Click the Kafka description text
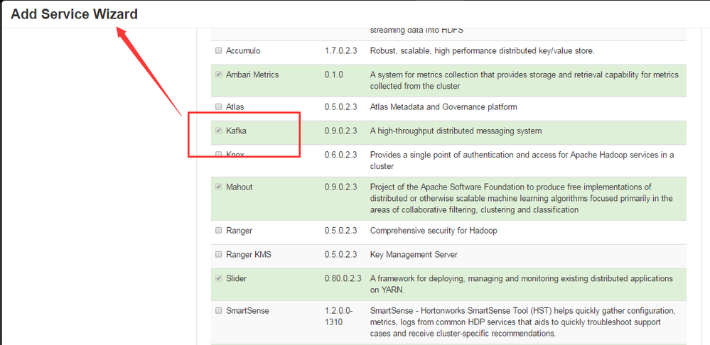 pos(456,131)
